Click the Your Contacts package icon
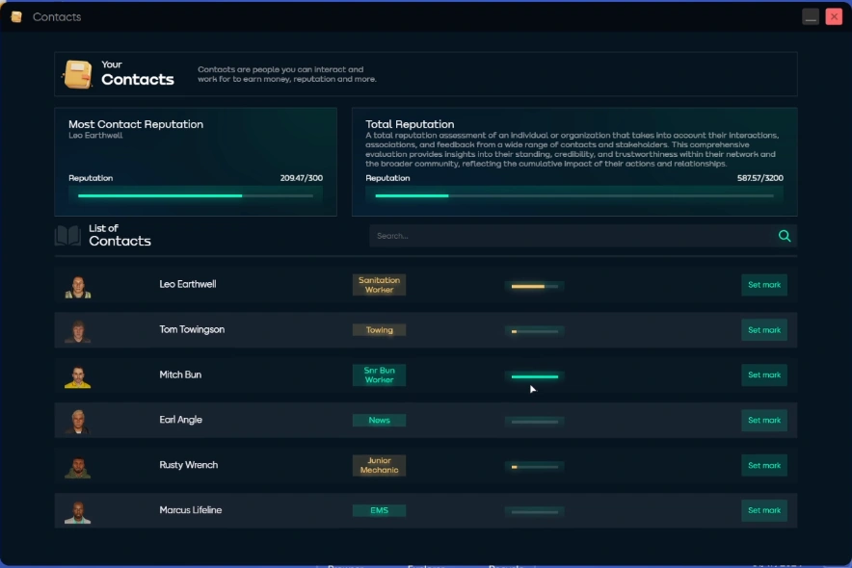Screen dimensions: 852x568 click(x=77, y=74)
